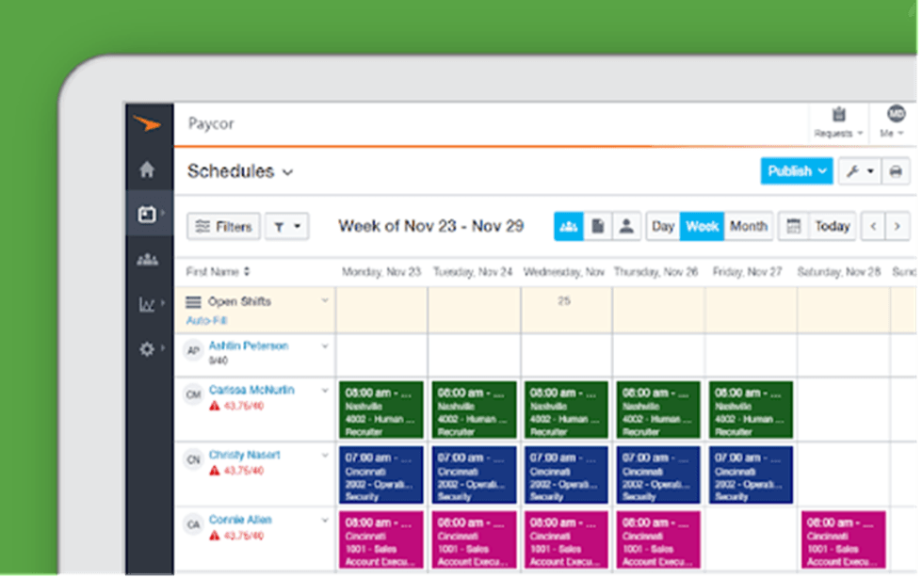Open the team members sidebar icon
Image resolution: width=922 pixels, height=578 pixels.
147,260
